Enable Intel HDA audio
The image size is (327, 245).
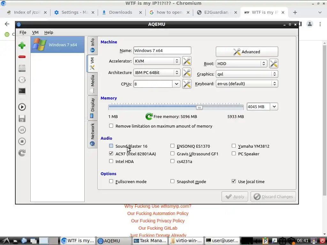[111, 161]
